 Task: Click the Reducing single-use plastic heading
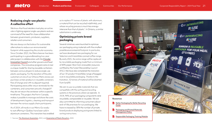28,22
